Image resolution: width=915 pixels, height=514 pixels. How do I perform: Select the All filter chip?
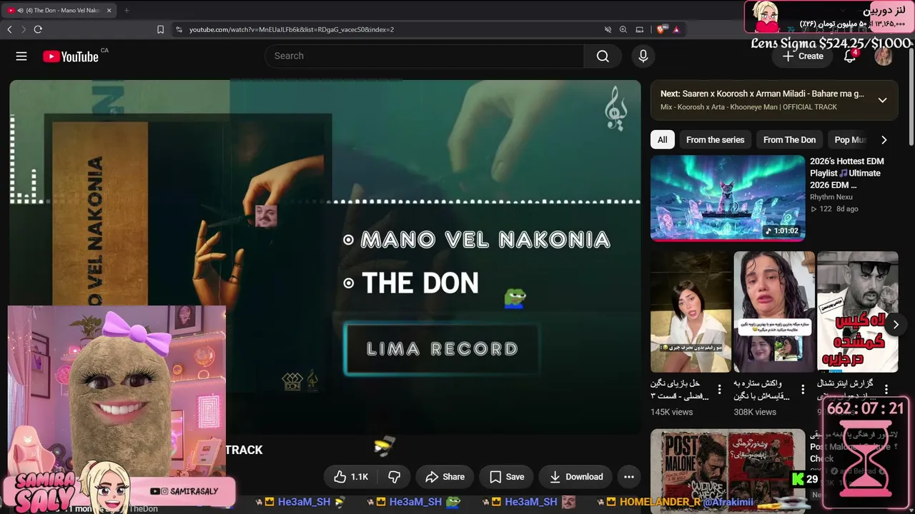(663, 140)
